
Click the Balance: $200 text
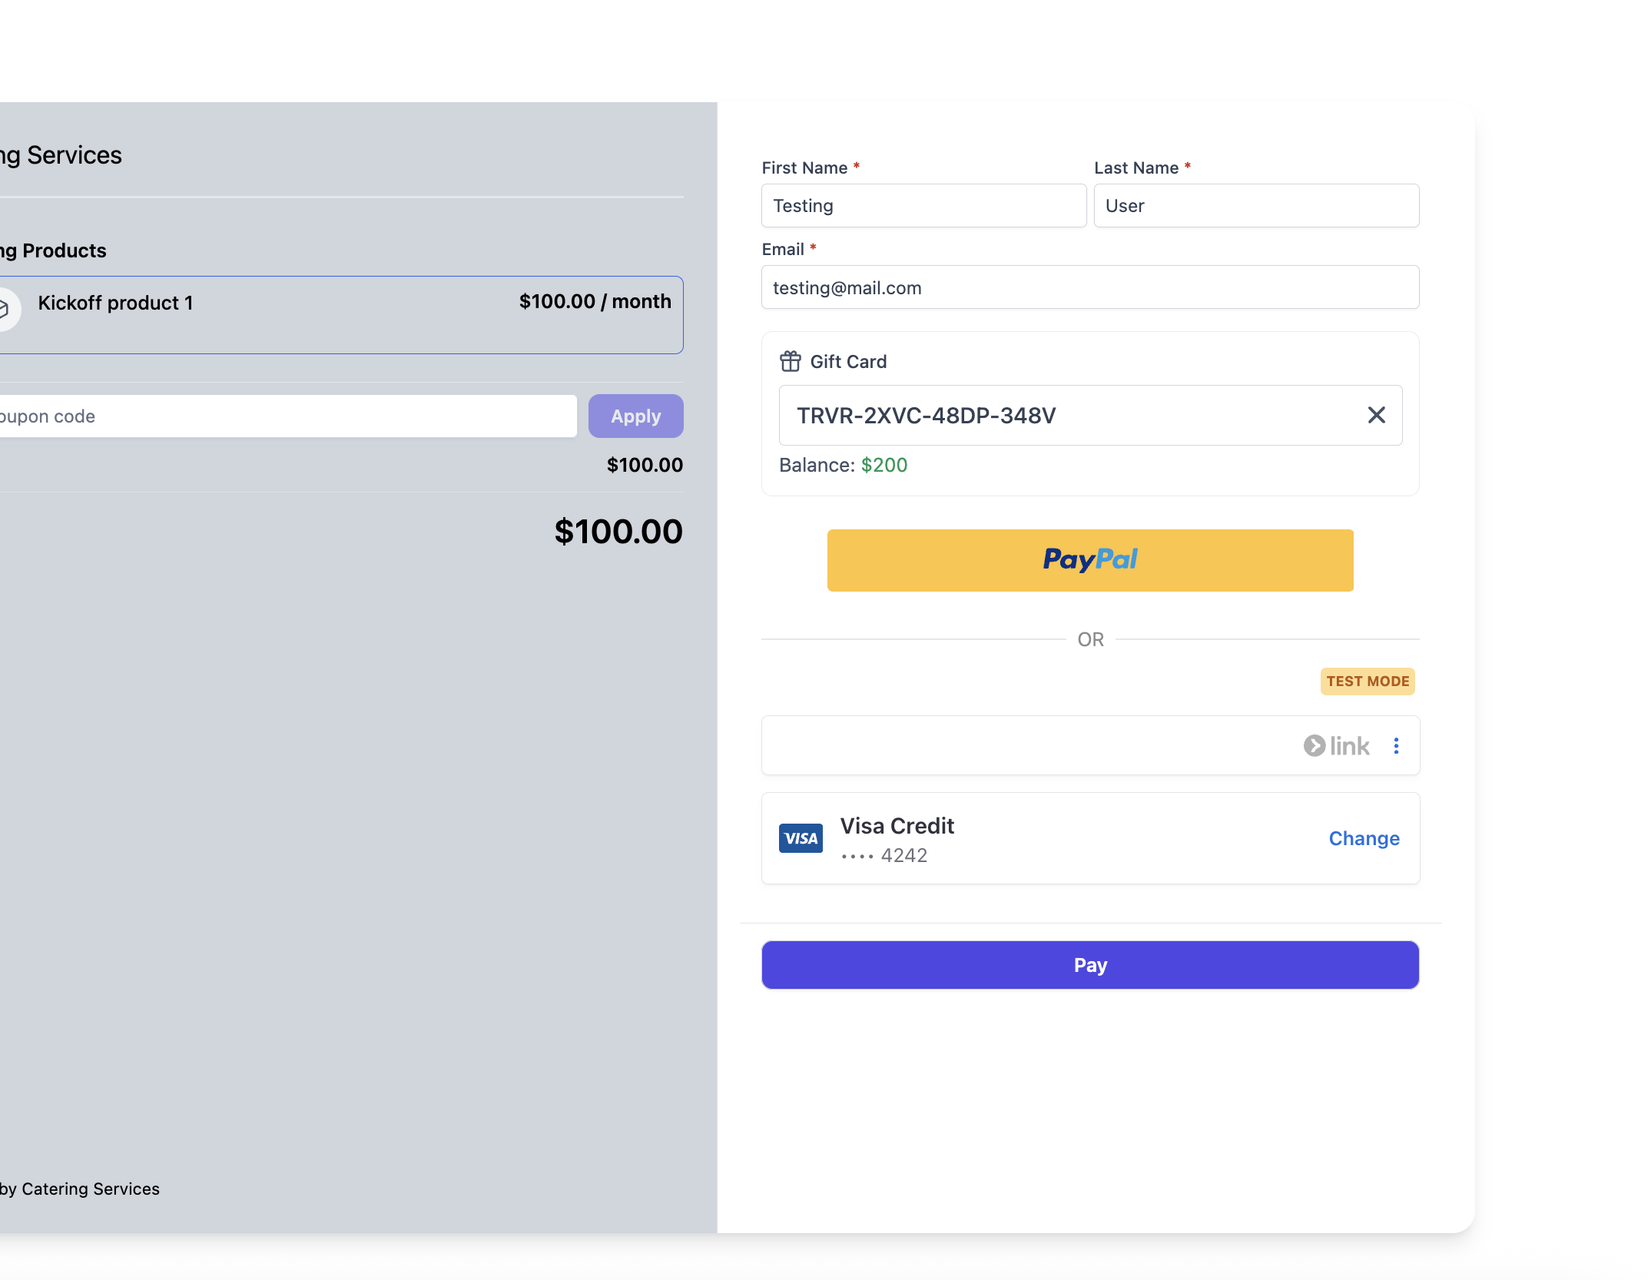[x=843, y=465]
